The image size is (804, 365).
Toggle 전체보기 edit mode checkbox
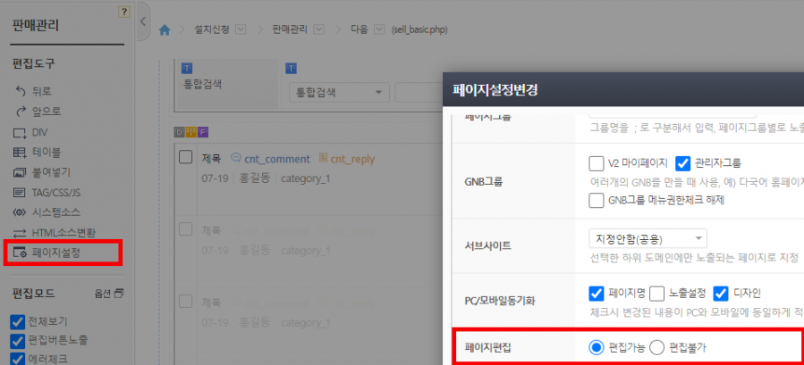(x=16, y=321)
